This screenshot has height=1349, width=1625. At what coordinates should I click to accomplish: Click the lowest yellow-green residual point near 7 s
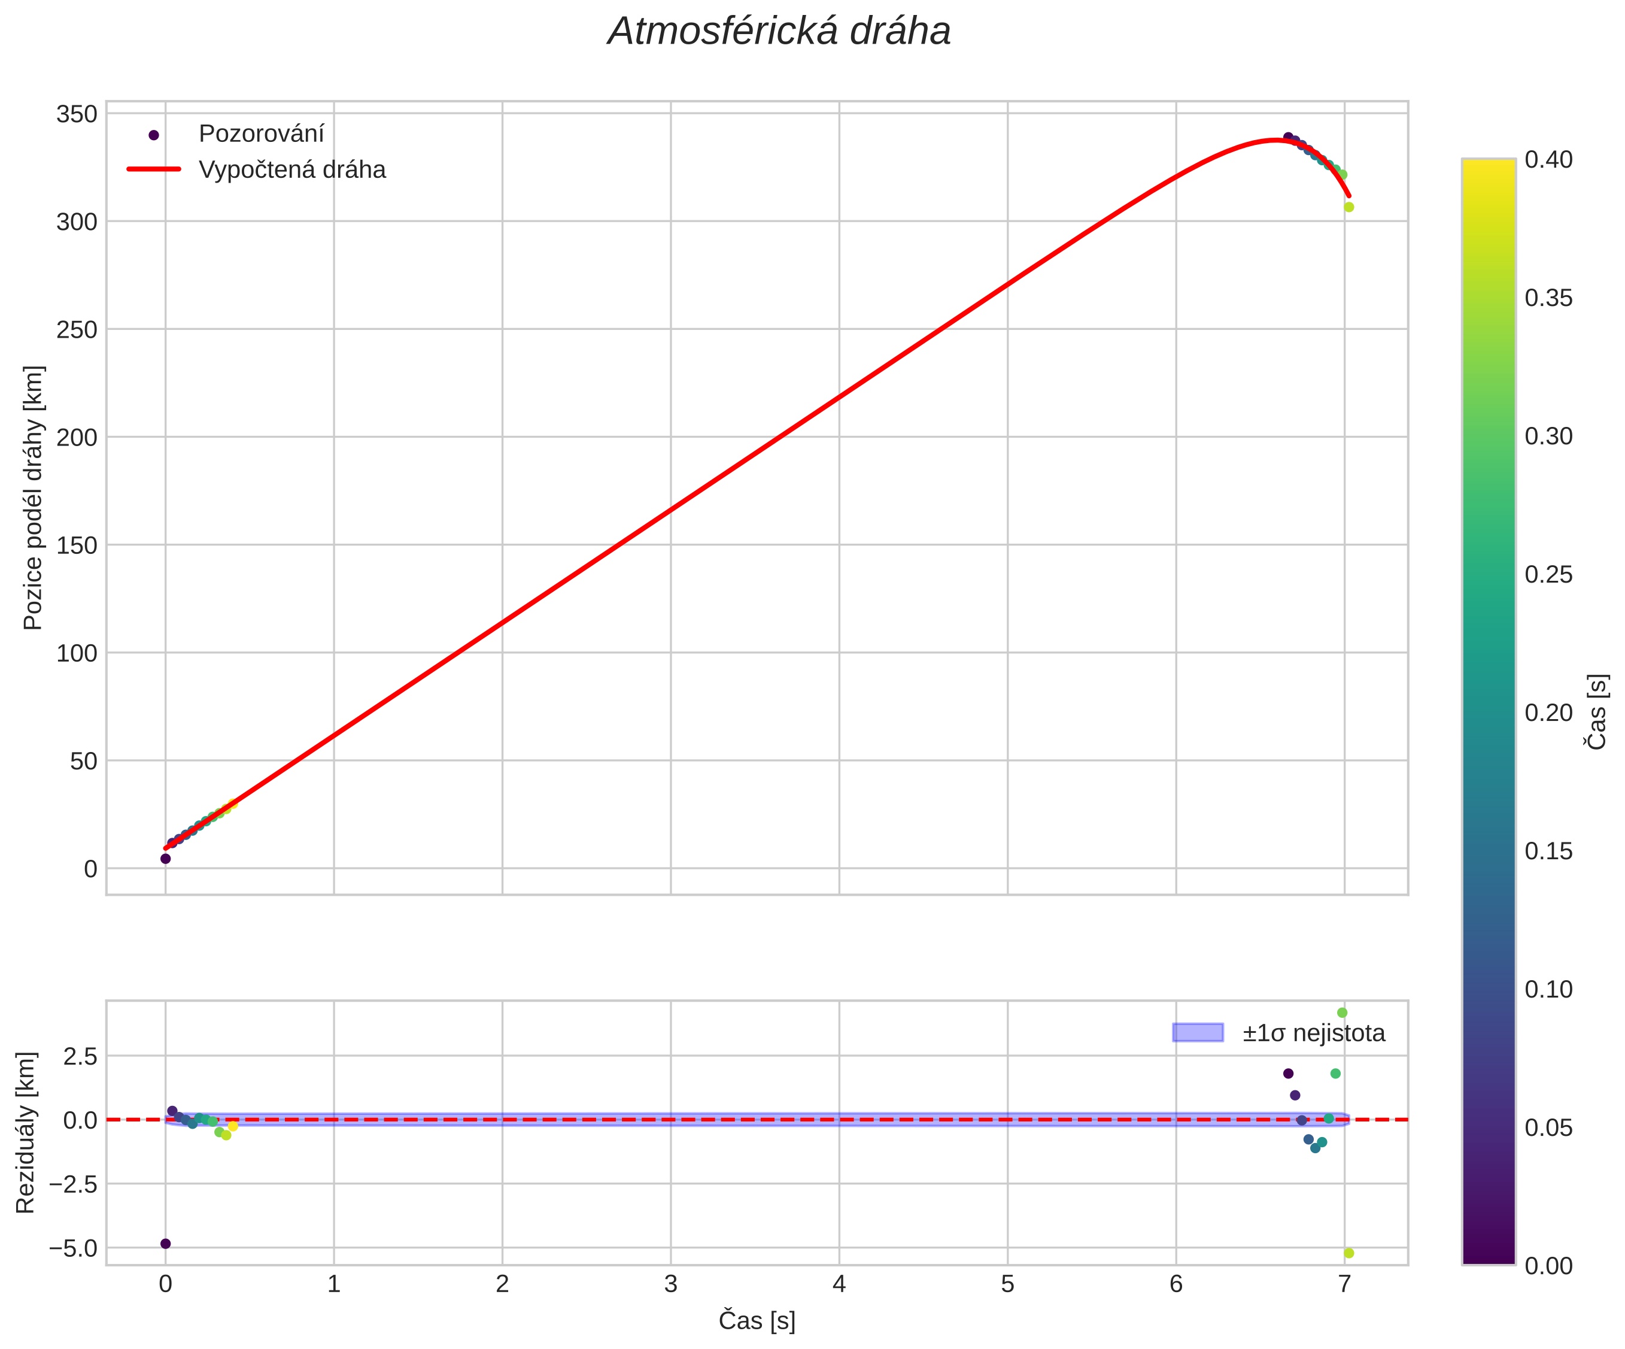(1348, 1253)
